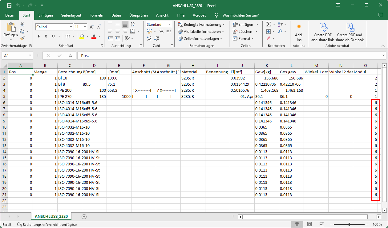This screenshot has width=388, height=228.
Task: Open the font name Calibri dropdown
Action: pyautogui.click(x=71, y=27)
